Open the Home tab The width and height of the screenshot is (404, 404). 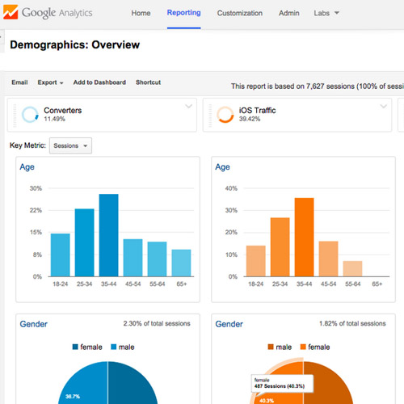click(141, 13)
